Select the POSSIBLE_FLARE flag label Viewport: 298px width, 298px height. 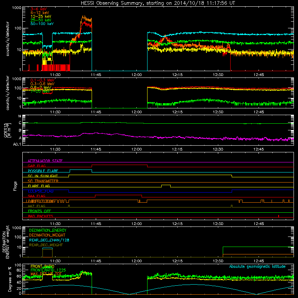(43, 171)
